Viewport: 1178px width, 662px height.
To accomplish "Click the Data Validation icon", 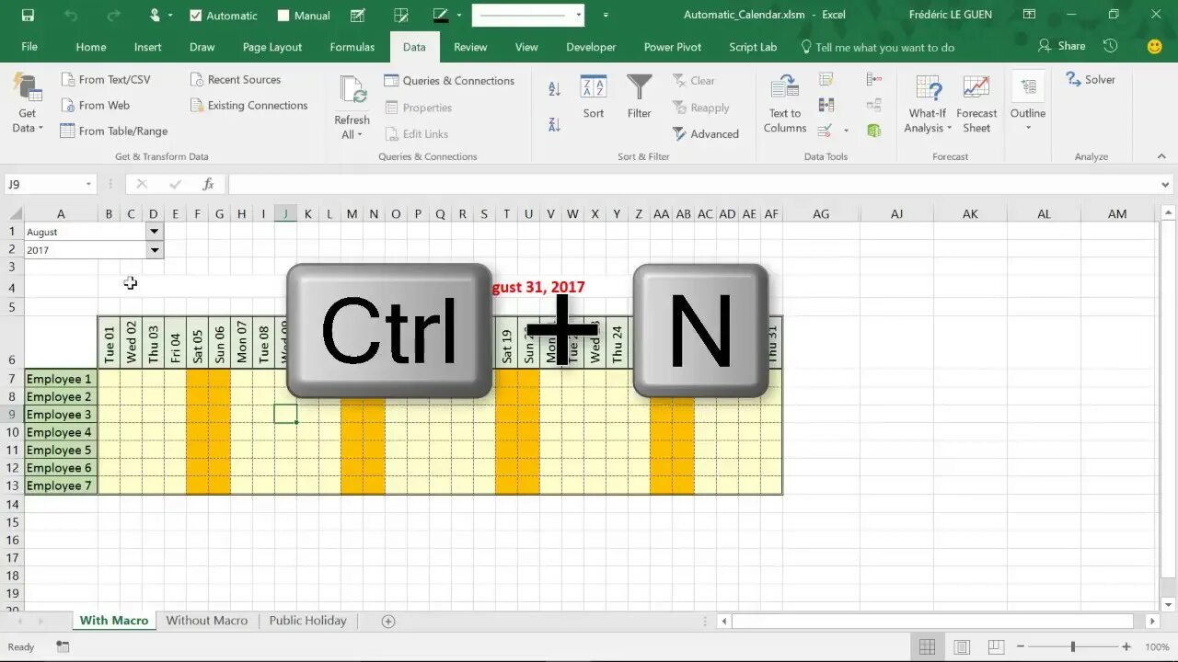I will [826, 130].
